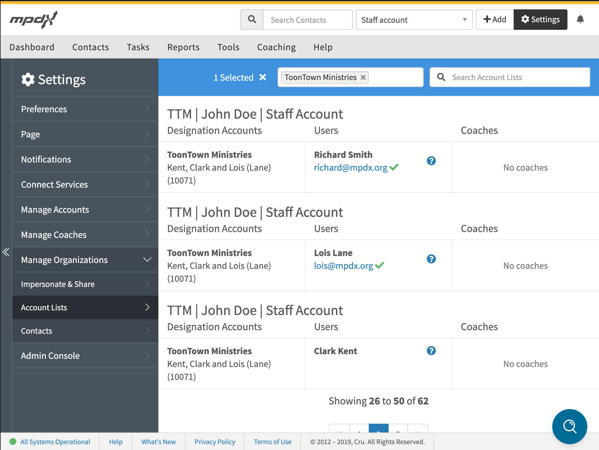The height and width of the screenshot is (450, 599).
Task: Click the Richard Smith user name
Action: [343, 155]
